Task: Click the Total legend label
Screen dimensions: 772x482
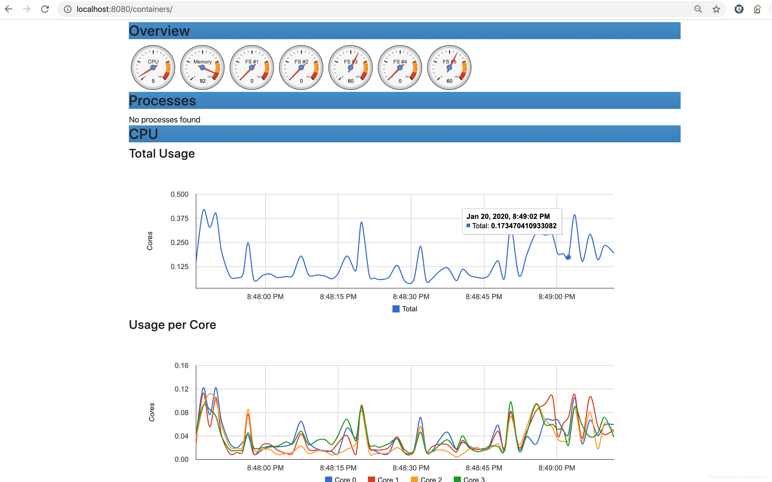Action: tap(410, 309)
